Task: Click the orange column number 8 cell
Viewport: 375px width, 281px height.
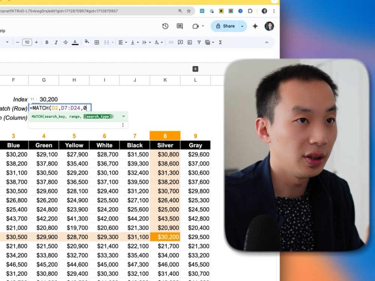Action: coord(165,136)
